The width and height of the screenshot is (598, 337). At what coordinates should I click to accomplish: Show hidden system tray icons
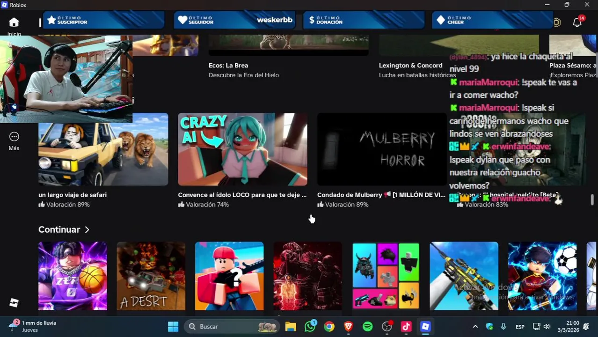(475, 327)
